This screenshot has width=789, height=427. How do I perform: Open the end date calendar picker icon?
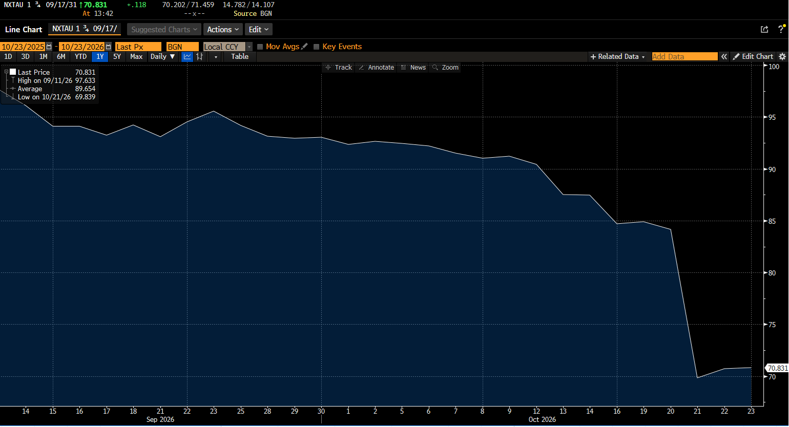[108, 47]
